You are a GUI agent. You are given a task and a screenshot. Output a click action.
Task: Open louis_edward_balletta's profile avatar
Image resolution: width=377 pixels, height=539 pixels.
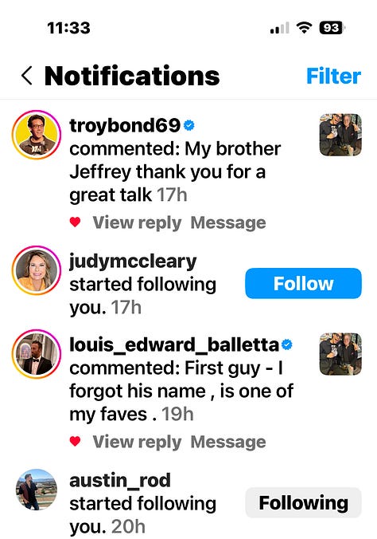point(37,354)
